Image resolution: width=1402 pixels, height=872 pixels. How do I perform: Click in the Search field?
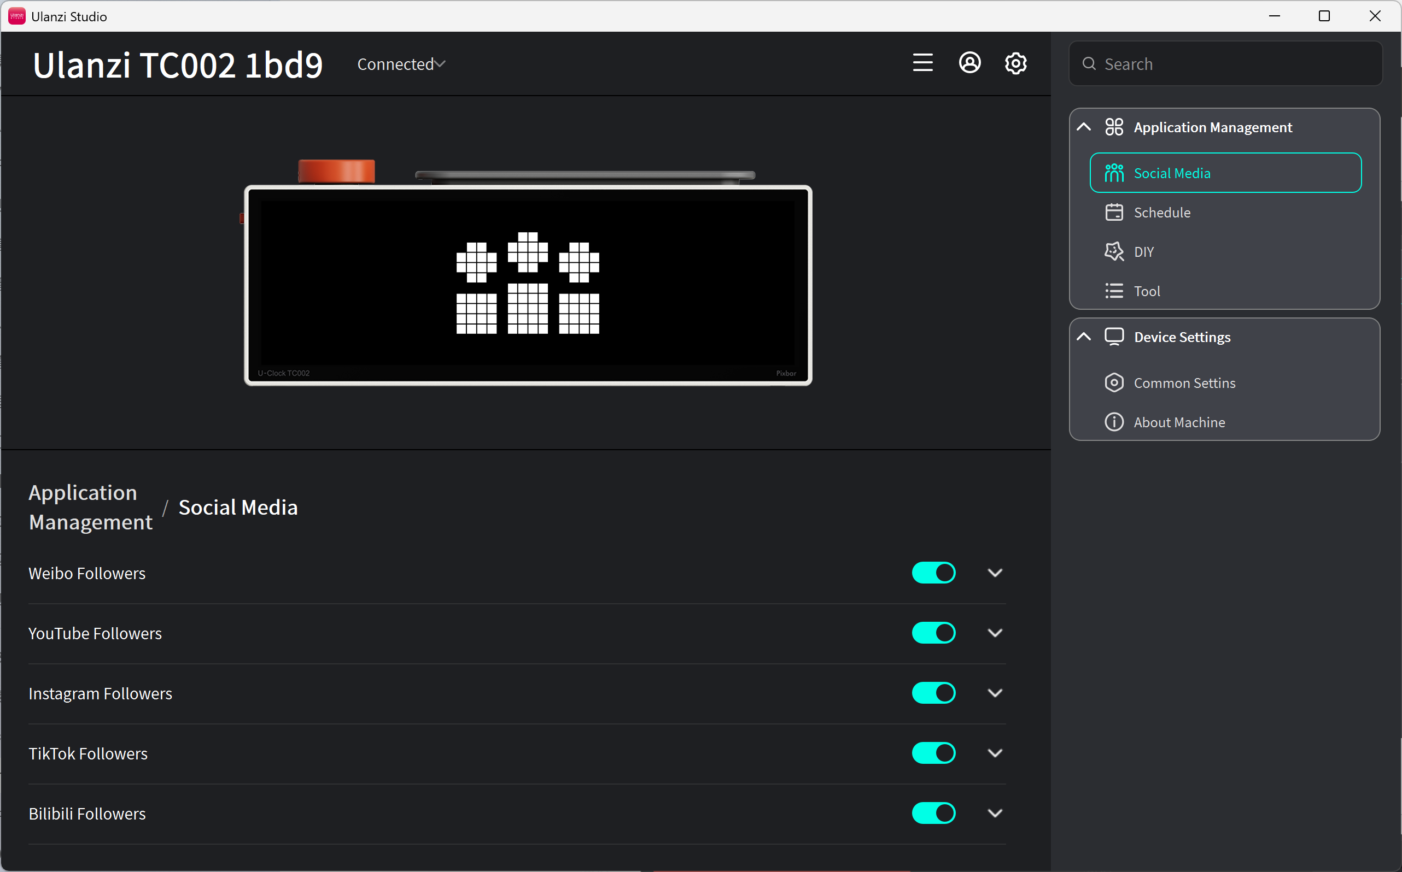pyautogui.click(x=1225, y=64)
